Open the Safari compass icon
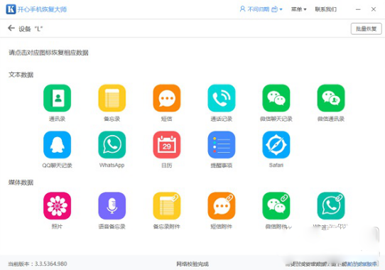 click(276, 145)
